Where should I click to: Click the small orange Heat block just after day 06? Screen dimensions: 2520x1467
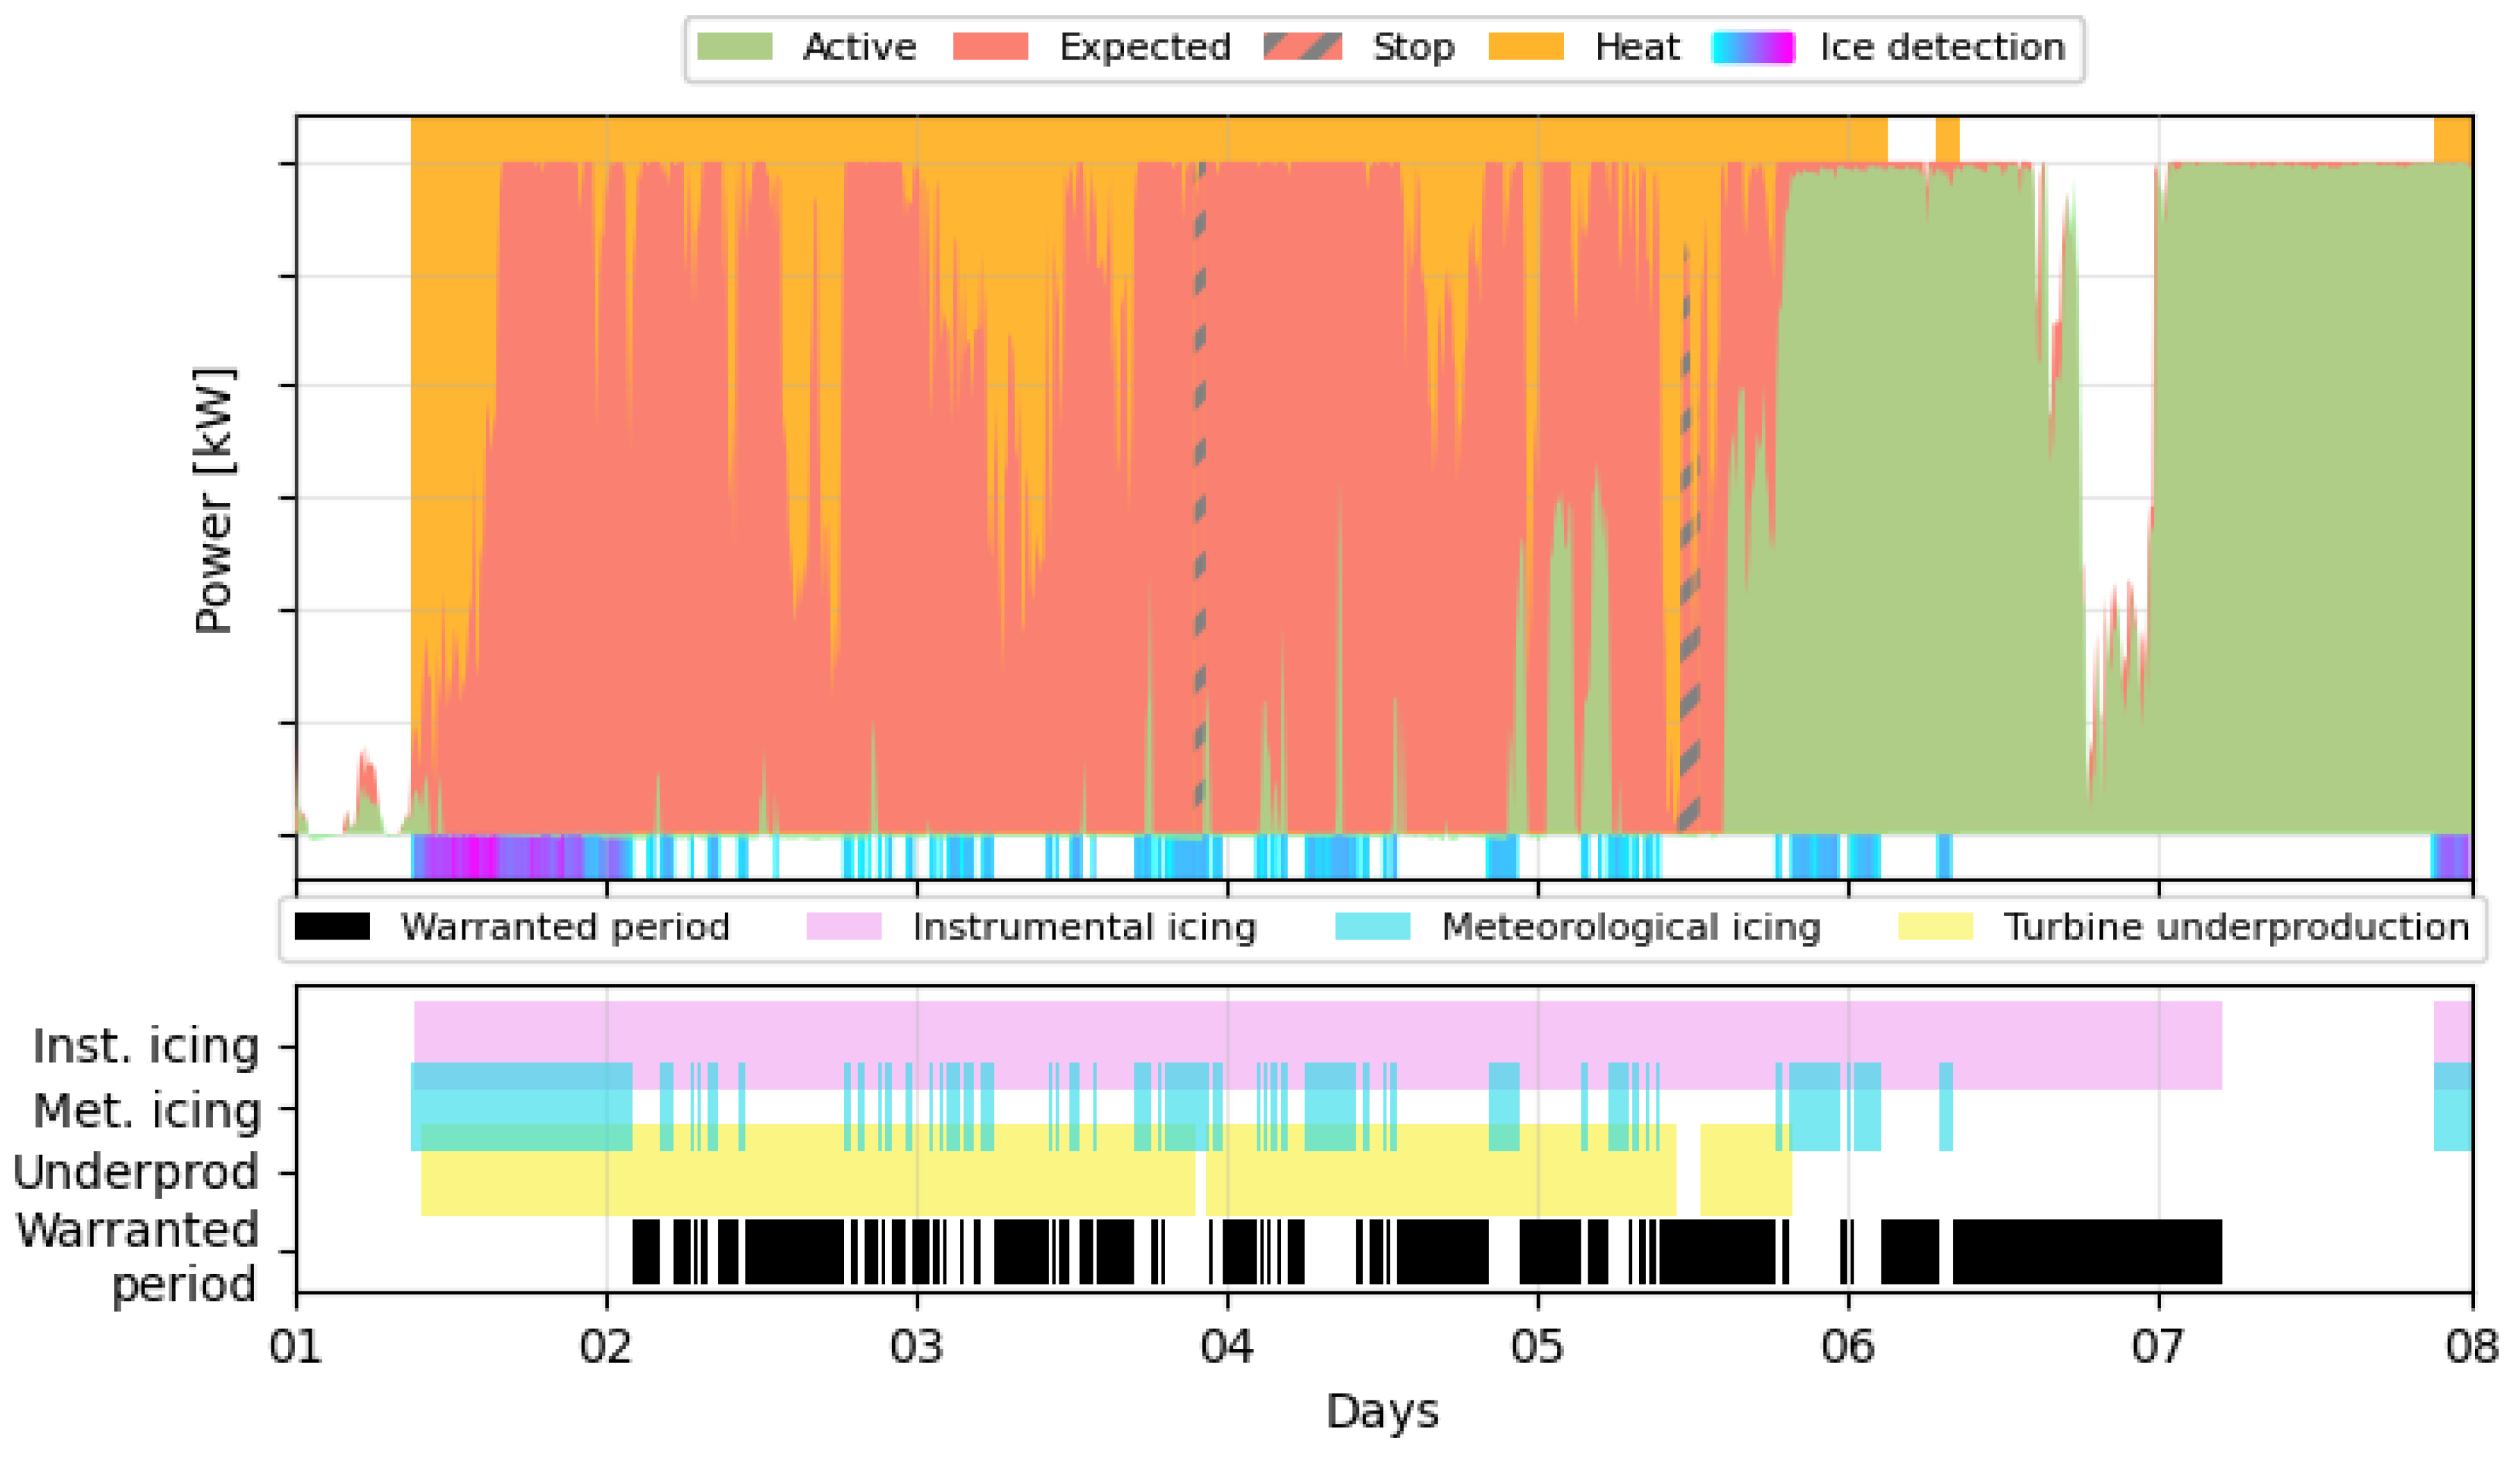tap(1947, 140)
